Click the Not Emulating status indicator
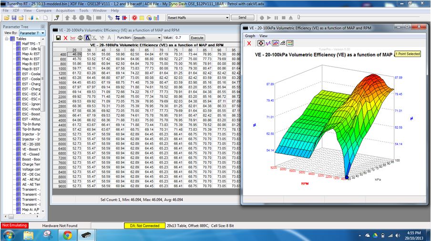 coord(14,225)
